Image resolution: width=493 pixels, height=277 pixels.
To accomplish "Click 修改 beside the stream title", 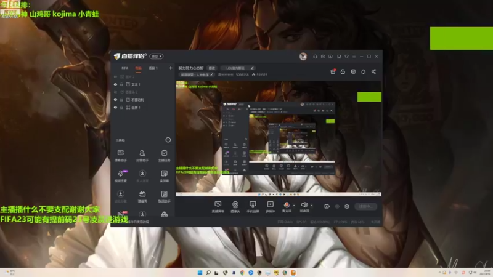I will coord(212,68).
